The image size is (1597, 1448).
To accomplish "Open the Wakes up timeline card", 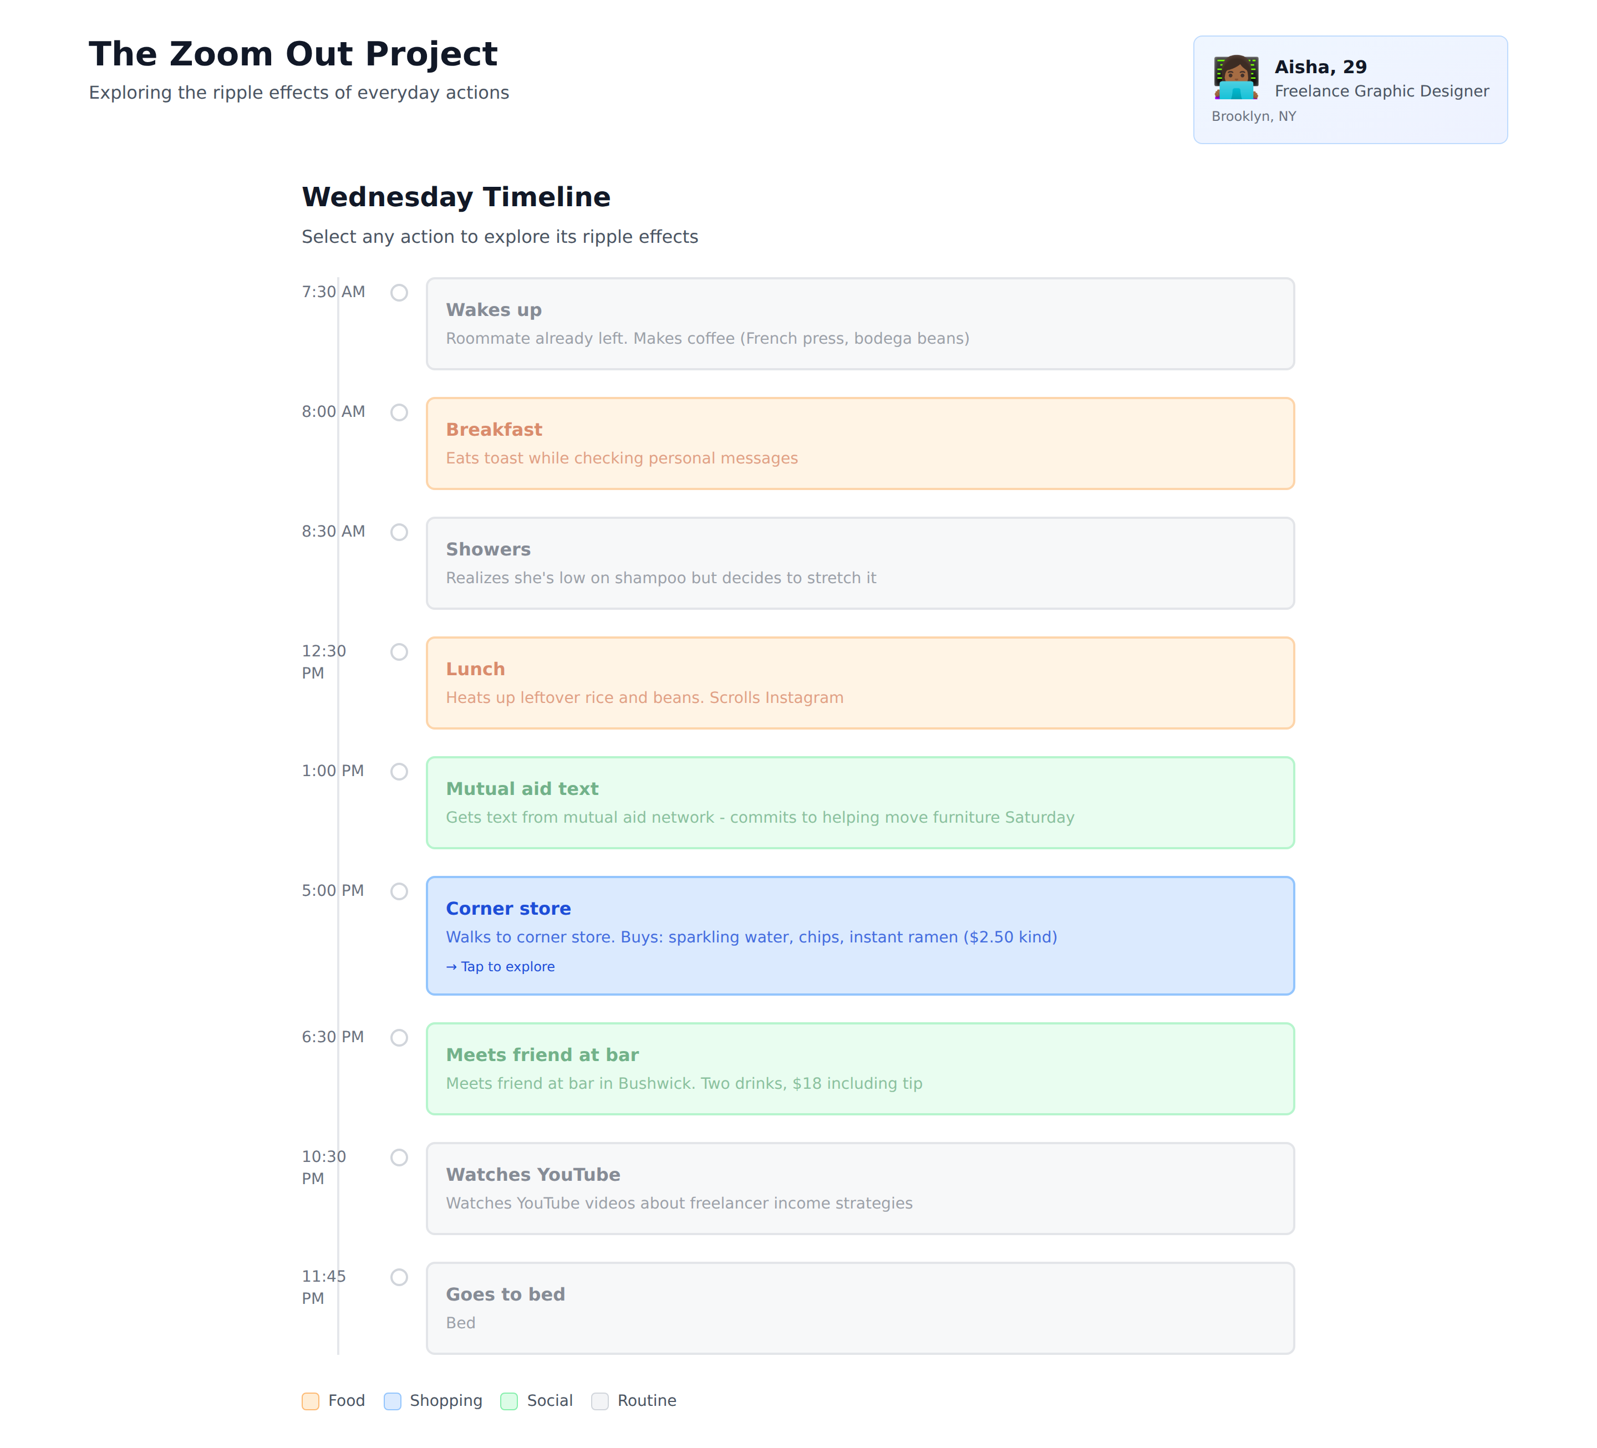I will [859, 323].
